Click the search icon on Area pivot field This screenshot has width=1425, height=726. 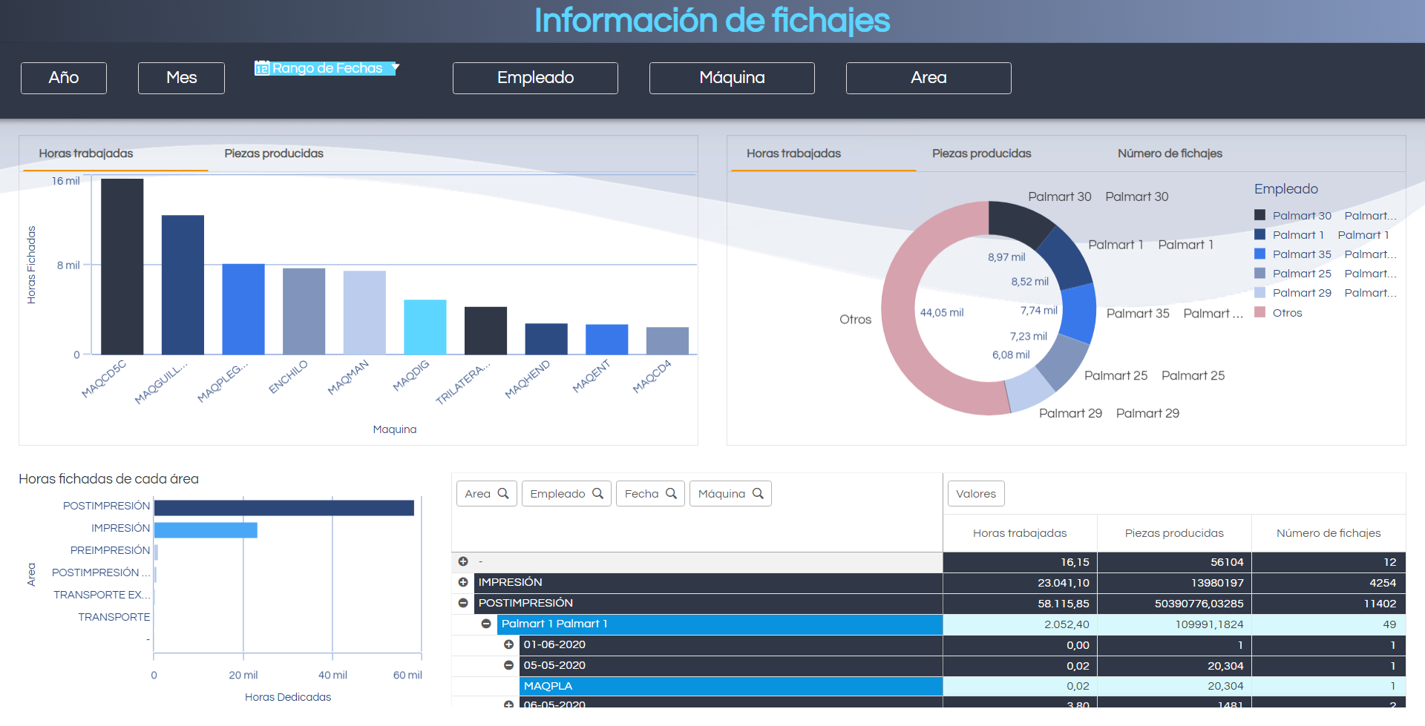[503, 493]
